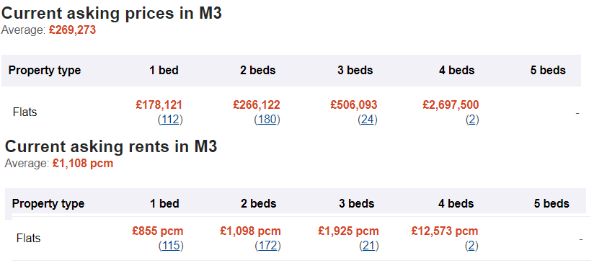Click the £1,098 pcm two-bed rent value

click(250, 231)
